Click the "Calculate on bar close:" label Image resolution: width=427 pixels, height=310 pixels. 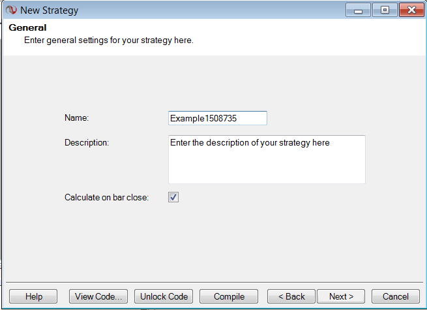(106, 197)
